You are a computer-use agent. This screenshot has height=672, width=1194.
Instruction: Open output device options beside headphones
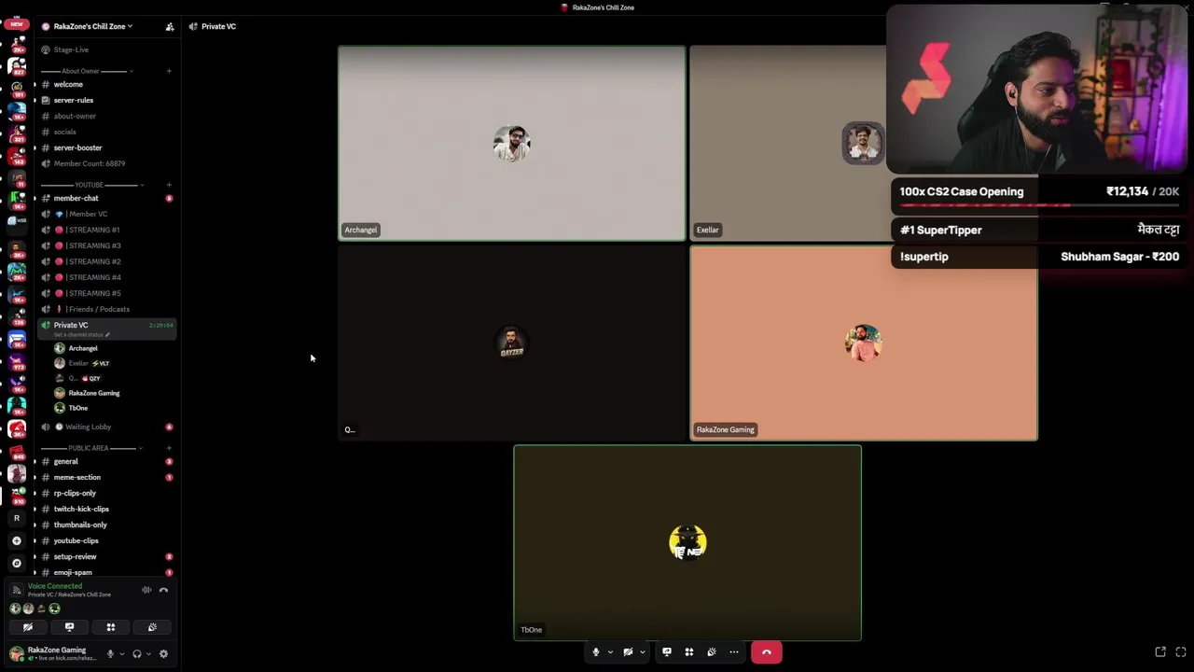[x=148, y=654]
